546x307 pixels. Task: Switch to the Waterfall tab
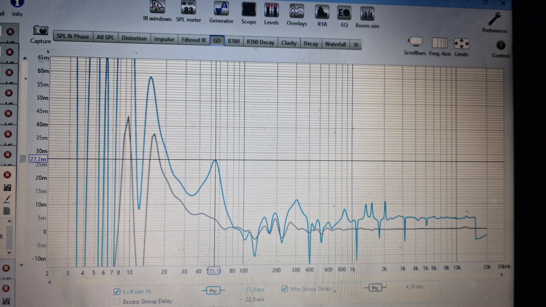pyautogui.click(x=335, y=44)
